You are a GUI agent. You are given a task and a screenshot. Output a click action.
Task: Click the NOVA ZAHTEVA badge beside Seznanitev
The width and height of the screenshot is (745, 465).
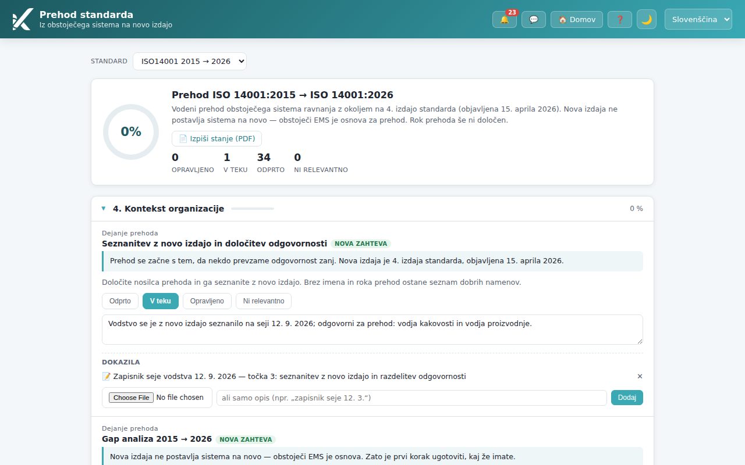tap(361, 244)
